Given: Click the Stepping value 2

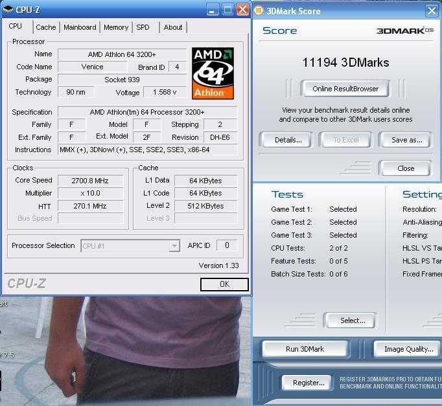Looking at the screenshot, I should click(220, 124).
